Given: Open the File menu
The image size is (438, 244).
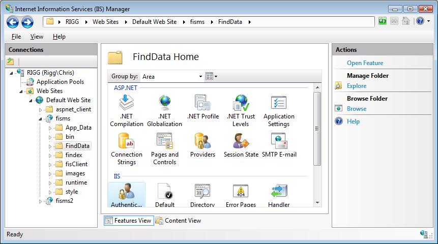Looking at the screenshot, I should (16, 37).
